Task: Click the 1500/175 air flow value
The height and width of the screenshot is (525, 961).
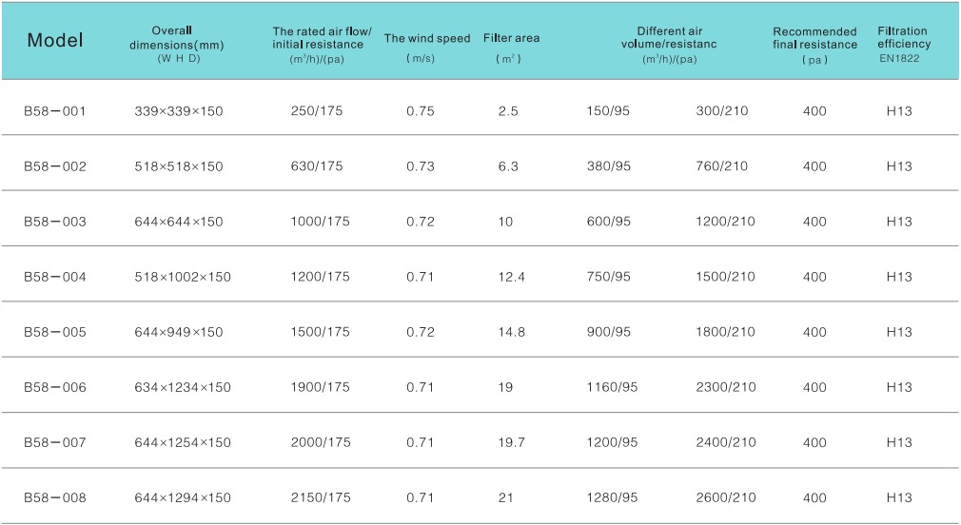Action: tap(320, 332)
